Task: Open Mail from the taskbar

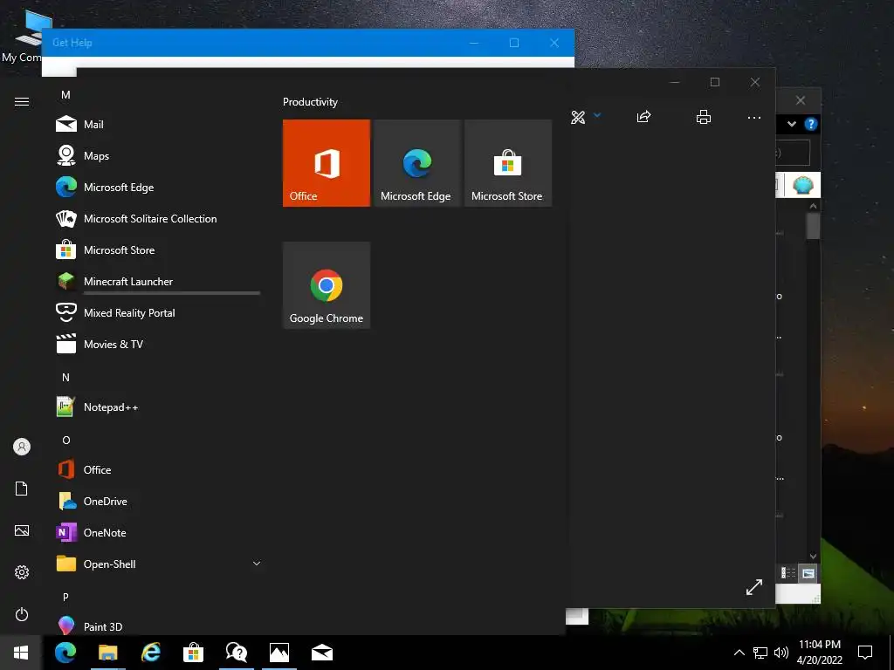Action: coord(321,653)
